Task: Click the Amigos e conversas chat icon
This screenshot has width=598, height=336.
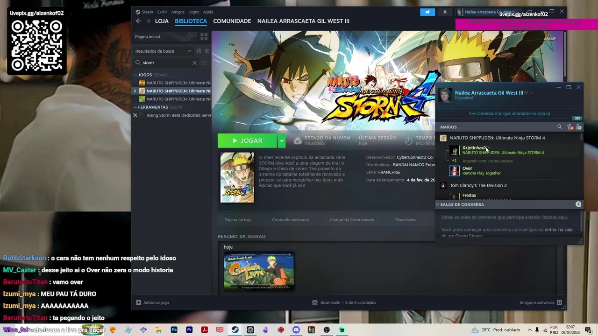Action: pos(559,302)
